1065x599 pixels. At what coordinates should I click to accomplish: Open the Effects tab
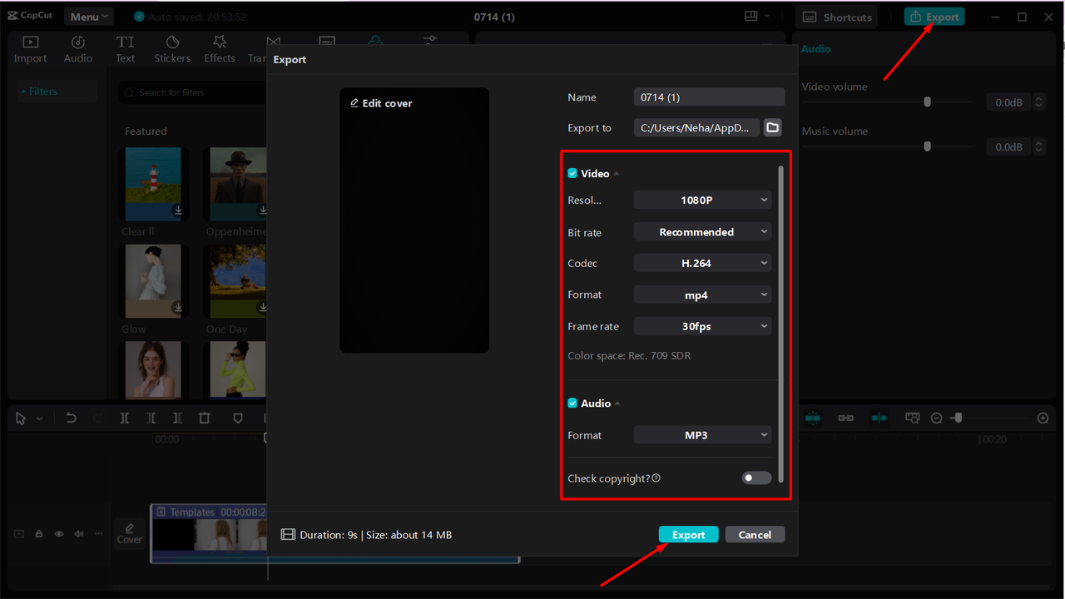coord(220,49)
